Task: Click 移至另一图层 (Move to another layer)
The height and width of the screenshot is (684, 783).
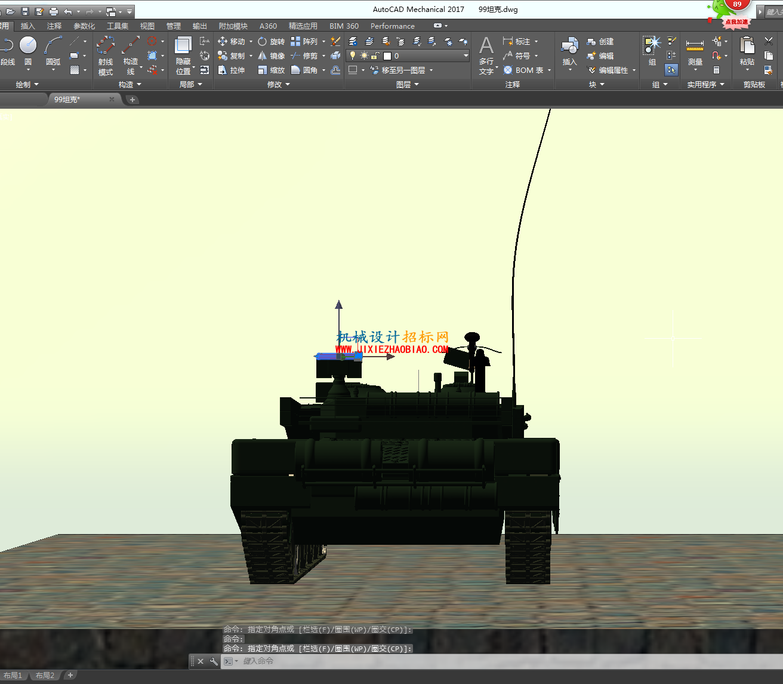Action: click(x=397, y=70)
